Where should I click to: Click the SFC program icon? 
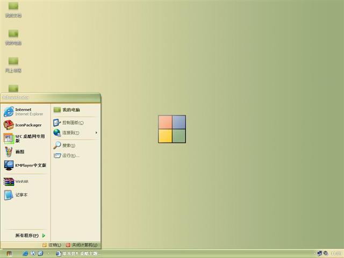[9, 139]
